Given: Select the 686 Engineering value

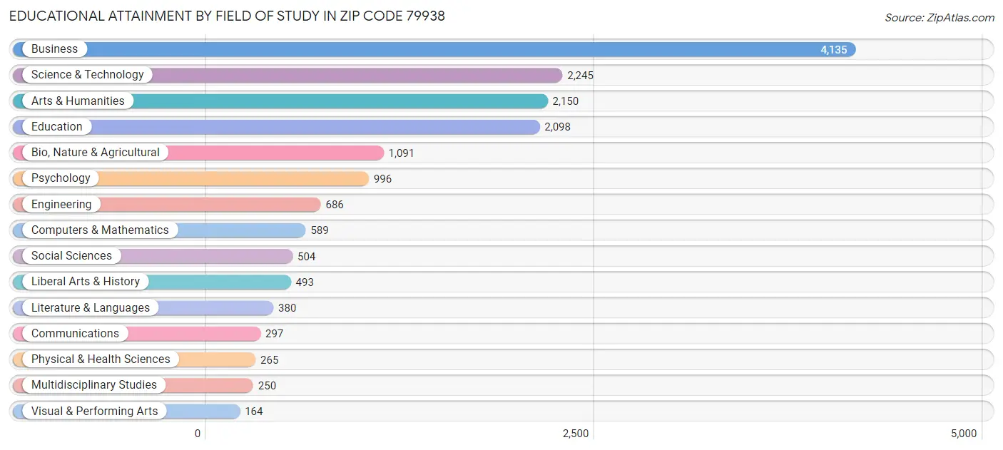Looking at the screenshot, I should (335, 205).
